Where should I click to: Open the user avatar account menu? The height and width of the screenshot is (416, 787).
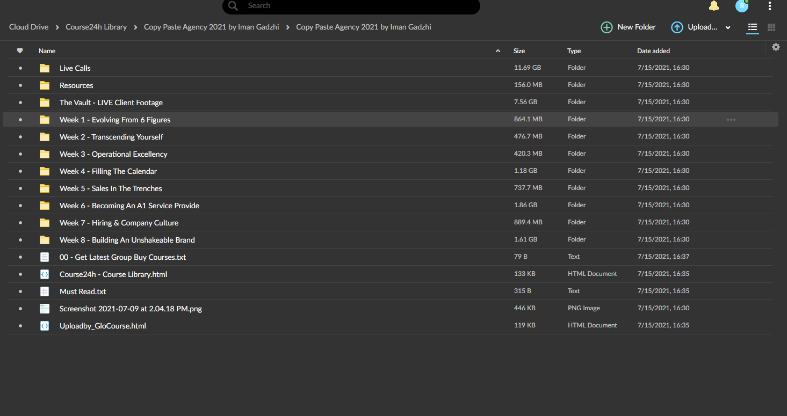coord(742,6)
